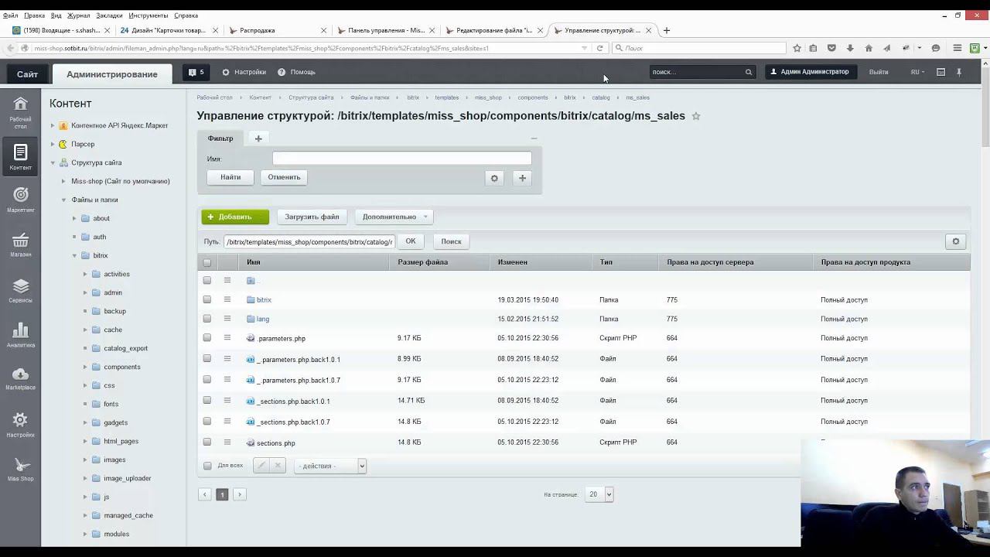Expand the Парсер tree node

pos(53,144)
